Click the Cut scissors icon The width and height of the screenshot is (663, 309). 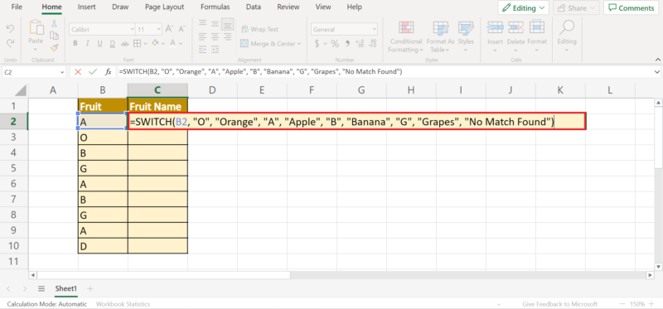[x=54, y=24]
